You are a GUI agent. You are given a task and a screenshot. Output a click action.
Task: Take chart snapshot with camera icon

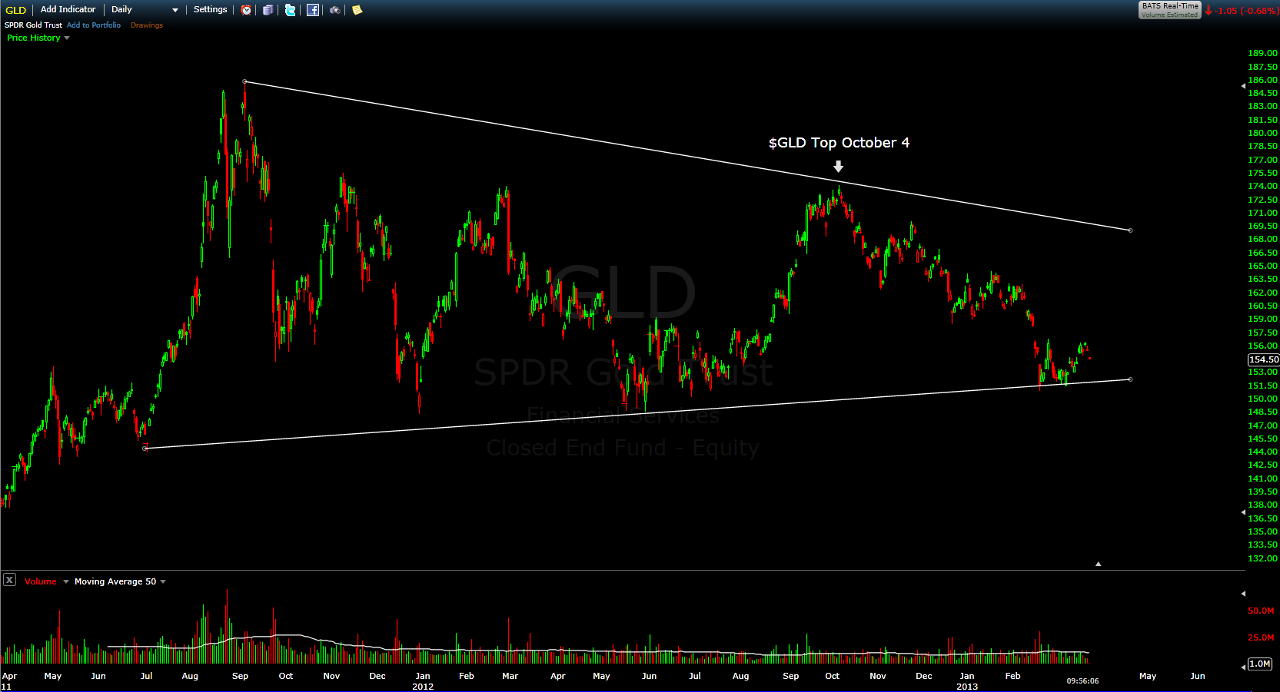[x=335, y=10]
